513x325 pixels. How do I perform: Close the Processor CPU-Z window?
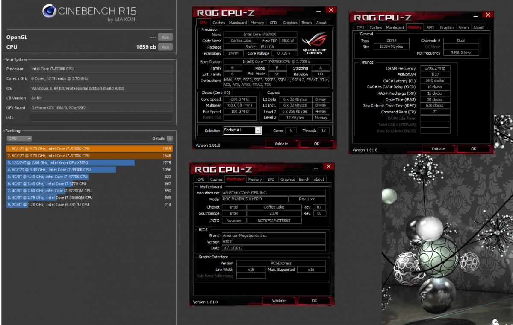coord(330,10)
